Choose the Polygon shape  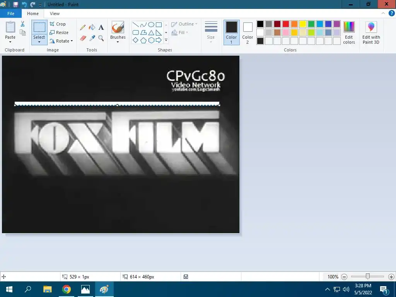coord(143,32)
